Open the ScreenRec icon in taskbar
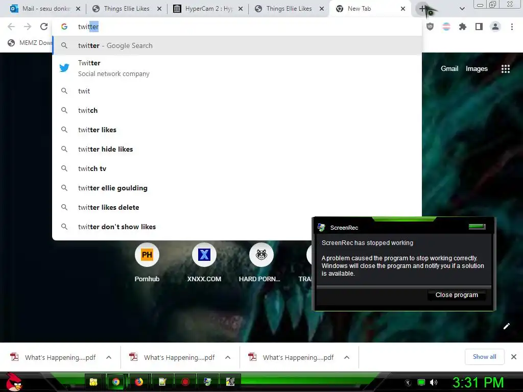The image size is (523, 392). 207,382
